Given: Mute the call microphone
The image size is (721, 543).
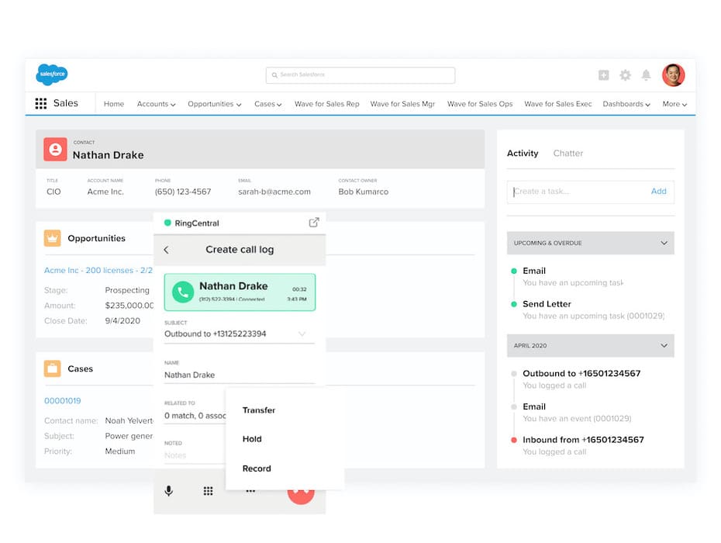Looking at the screenshot, I should 168,491.
